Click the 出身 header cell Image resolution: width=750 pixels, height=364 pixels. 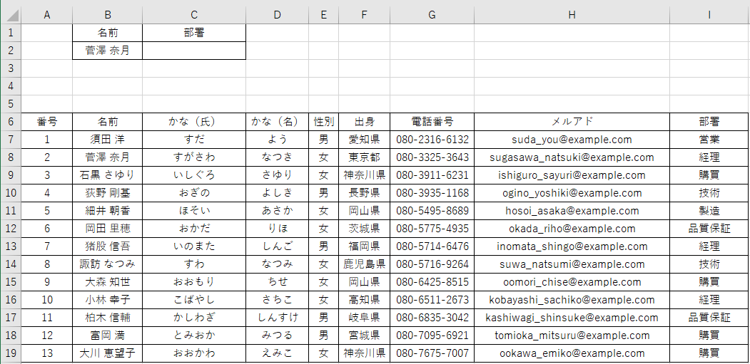pyautogui.click(x=365, y=121)
